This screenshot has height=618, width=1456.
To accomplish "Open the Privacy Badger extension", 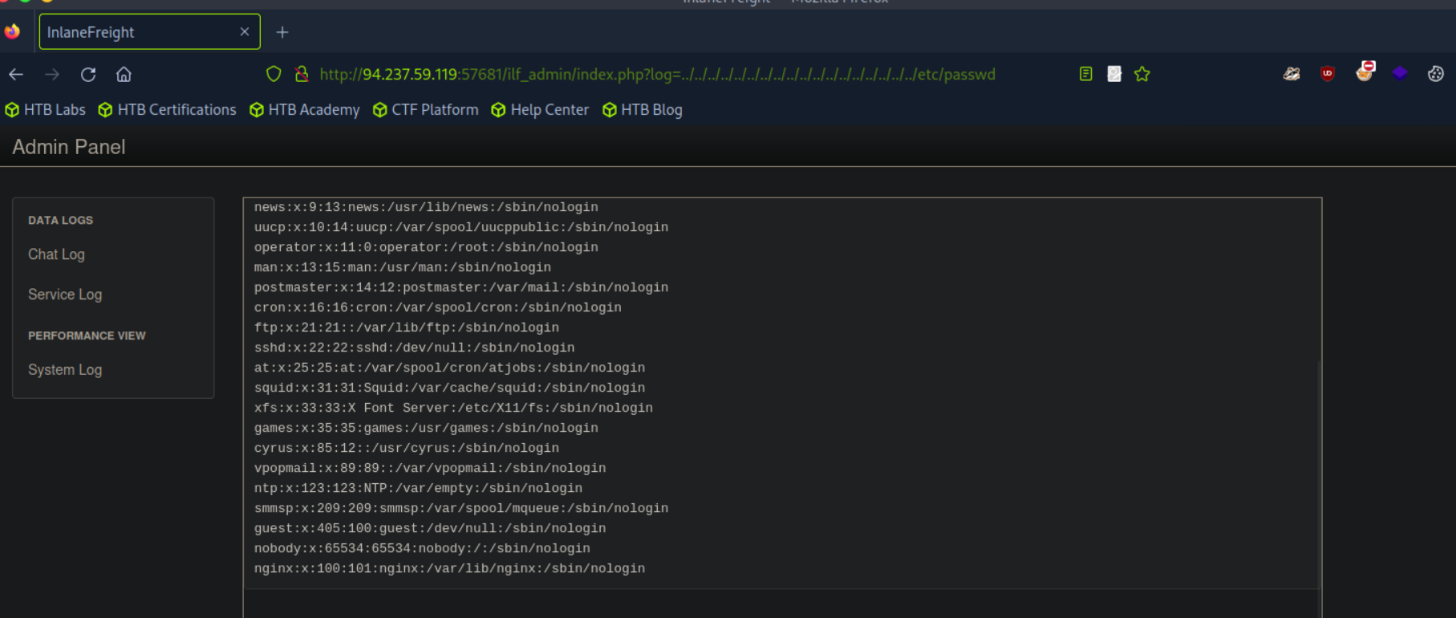I will click(1292, 74).
